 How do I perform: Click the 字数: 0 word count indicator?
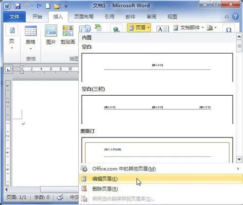coord(42,197)
